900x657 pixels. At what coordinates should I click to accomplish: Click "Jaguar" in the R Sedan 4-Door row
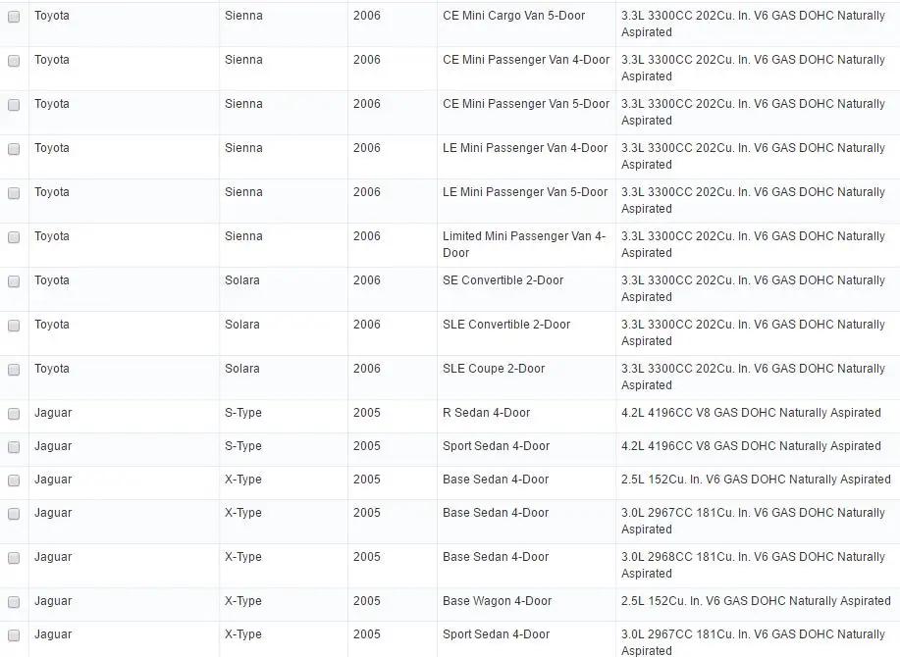(53, 413)
